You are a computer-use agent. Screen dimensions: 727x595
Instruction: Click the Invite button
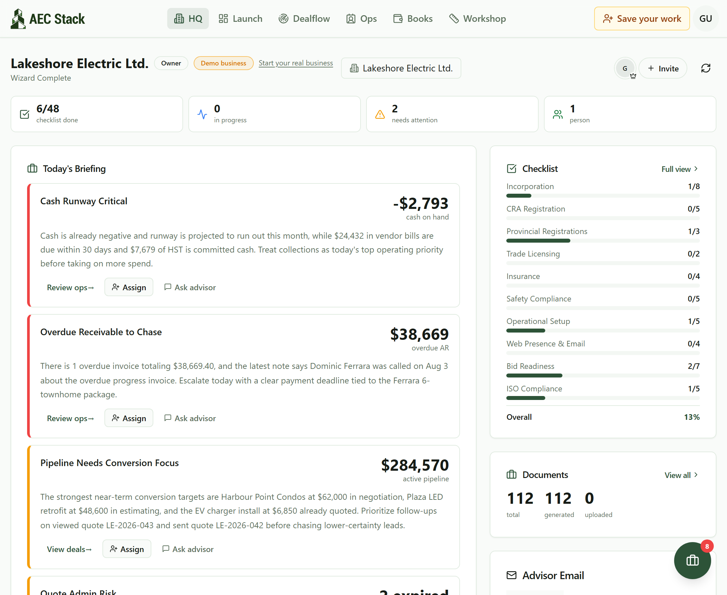[x=663, y=68]
